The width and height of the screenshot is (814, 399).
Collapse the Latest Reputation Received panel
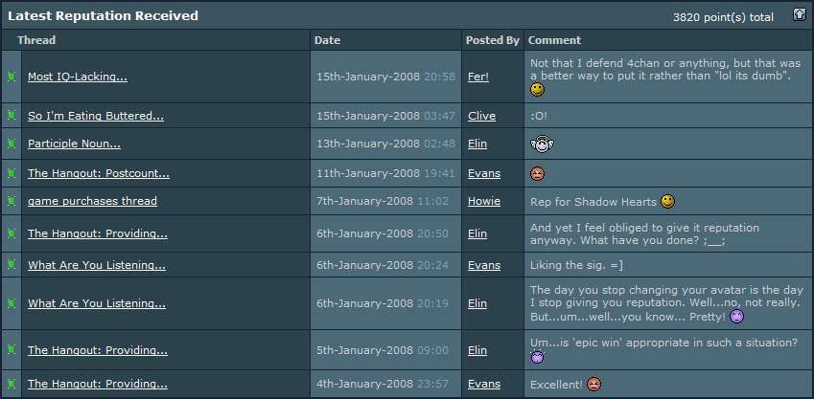[x=799, y=15]
